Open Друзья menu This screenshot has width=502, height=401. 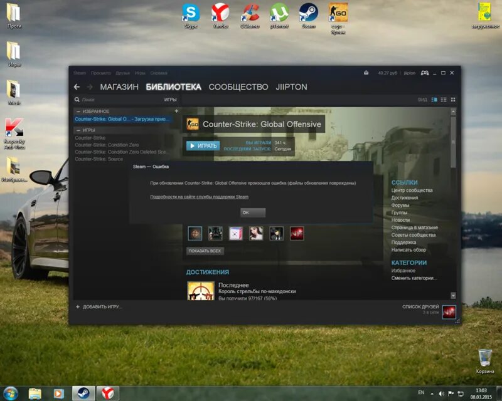tap(122, 73)
